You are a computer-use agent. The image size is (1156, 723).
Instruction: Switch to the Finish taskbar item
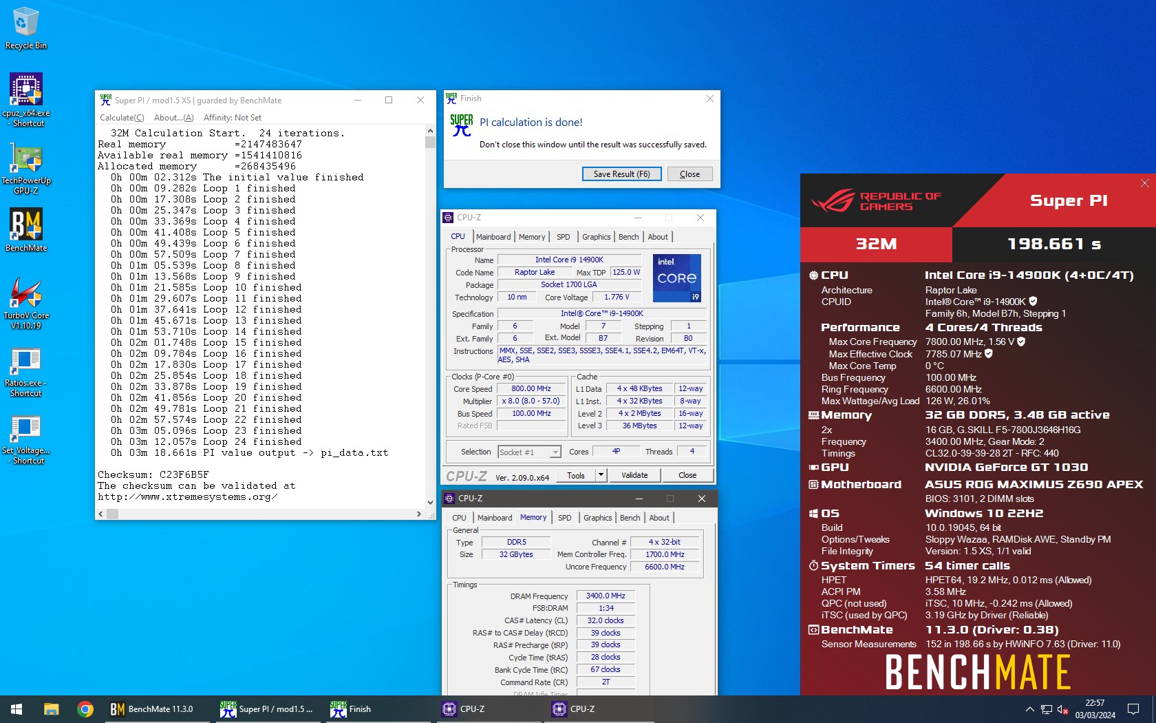click(x=377, y=709)
